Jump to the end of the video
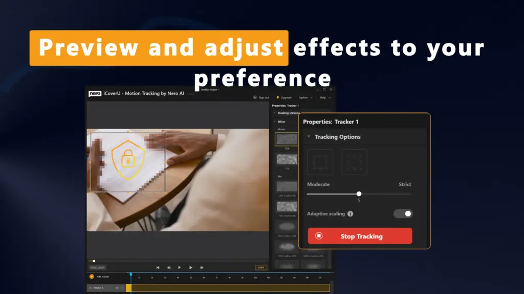Screen dimensions: 524x294 point(202,267)
